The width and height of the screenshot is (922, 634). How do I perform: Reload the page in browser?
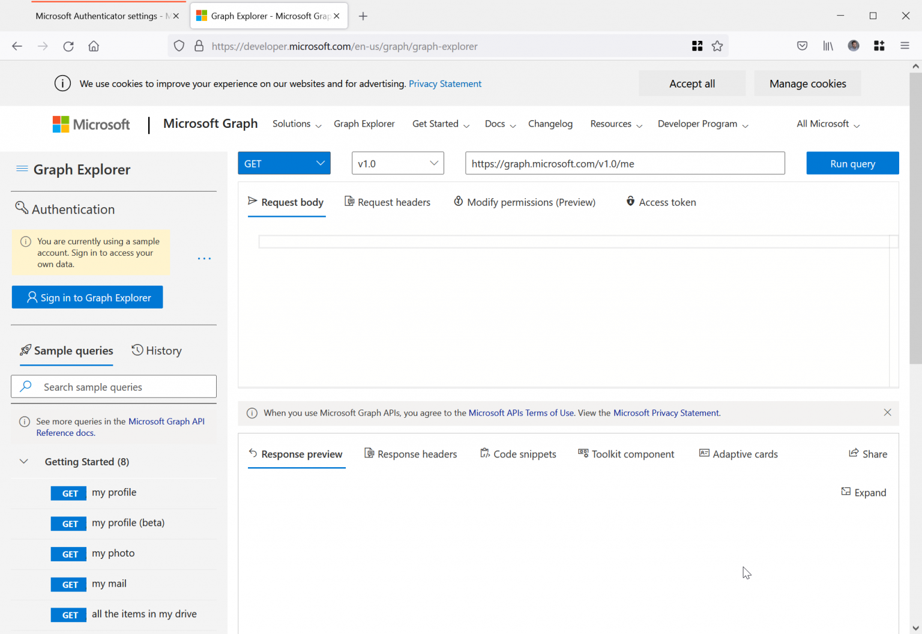(x=68, y=46)
